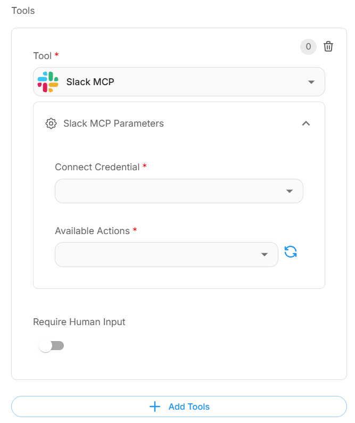
Task: Open the Tool dropdown arrow
Action: tap(311, 82)
